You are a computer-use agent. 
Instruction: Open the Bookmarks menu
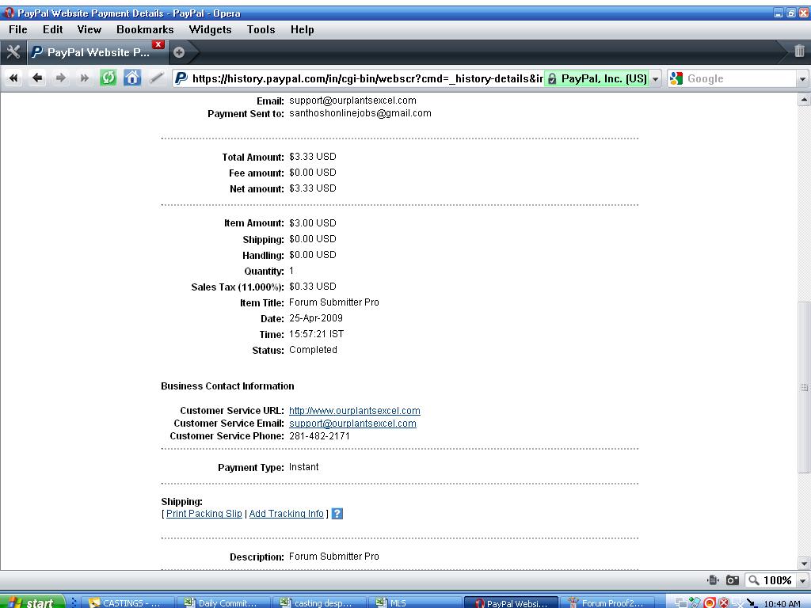tap(146, 29)
